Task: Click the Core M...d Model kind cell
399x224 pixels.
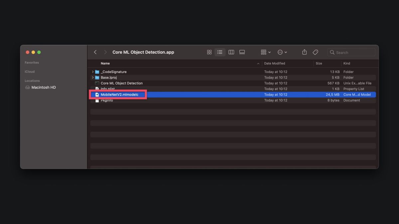Action: click(x=357, y=95)
